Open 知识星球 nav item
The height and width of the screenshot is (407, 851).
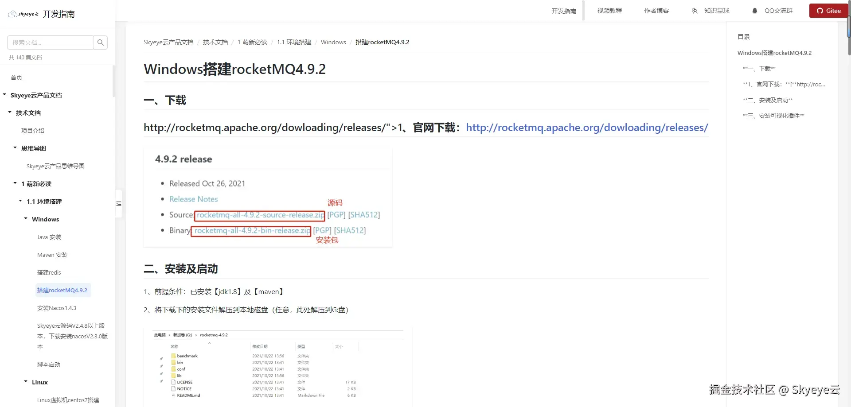(x=717, y=11)
